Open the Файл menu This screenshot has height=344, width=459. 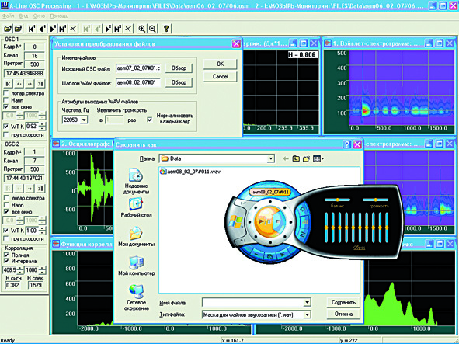[x=9, y=16]
